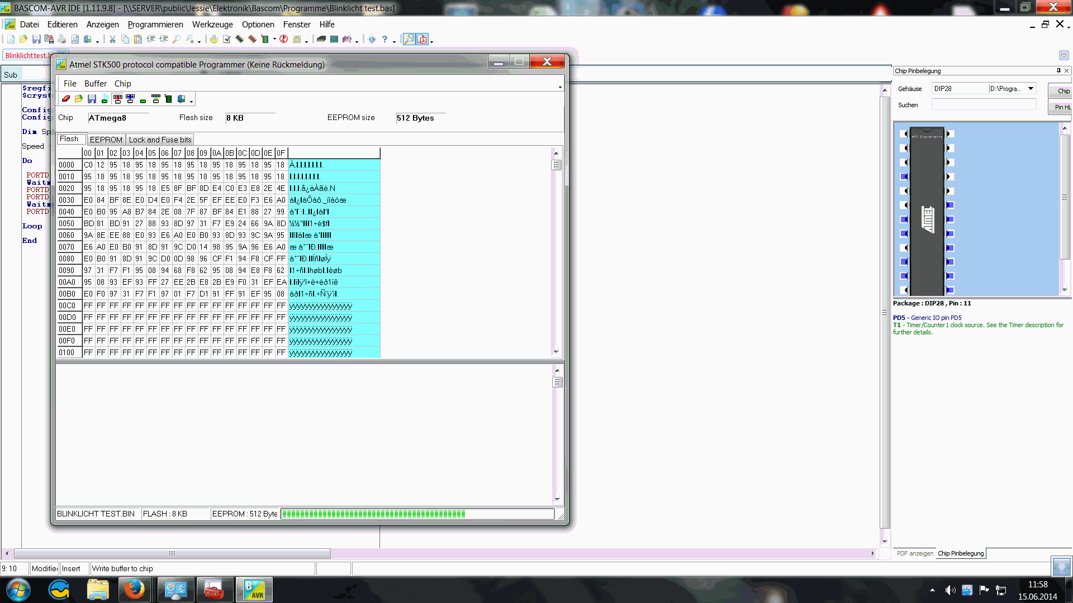
Task: Toggle the pin on Chip Pinbelegung panel
Action: click(1058, 71)
